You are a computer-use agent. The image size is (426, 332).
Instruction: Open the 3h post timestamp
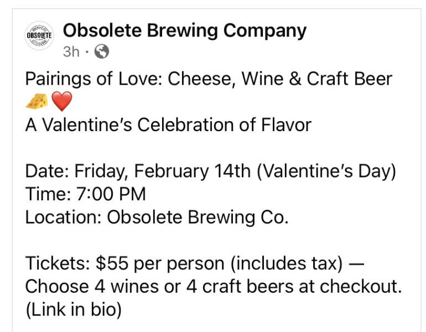[71, 51]
